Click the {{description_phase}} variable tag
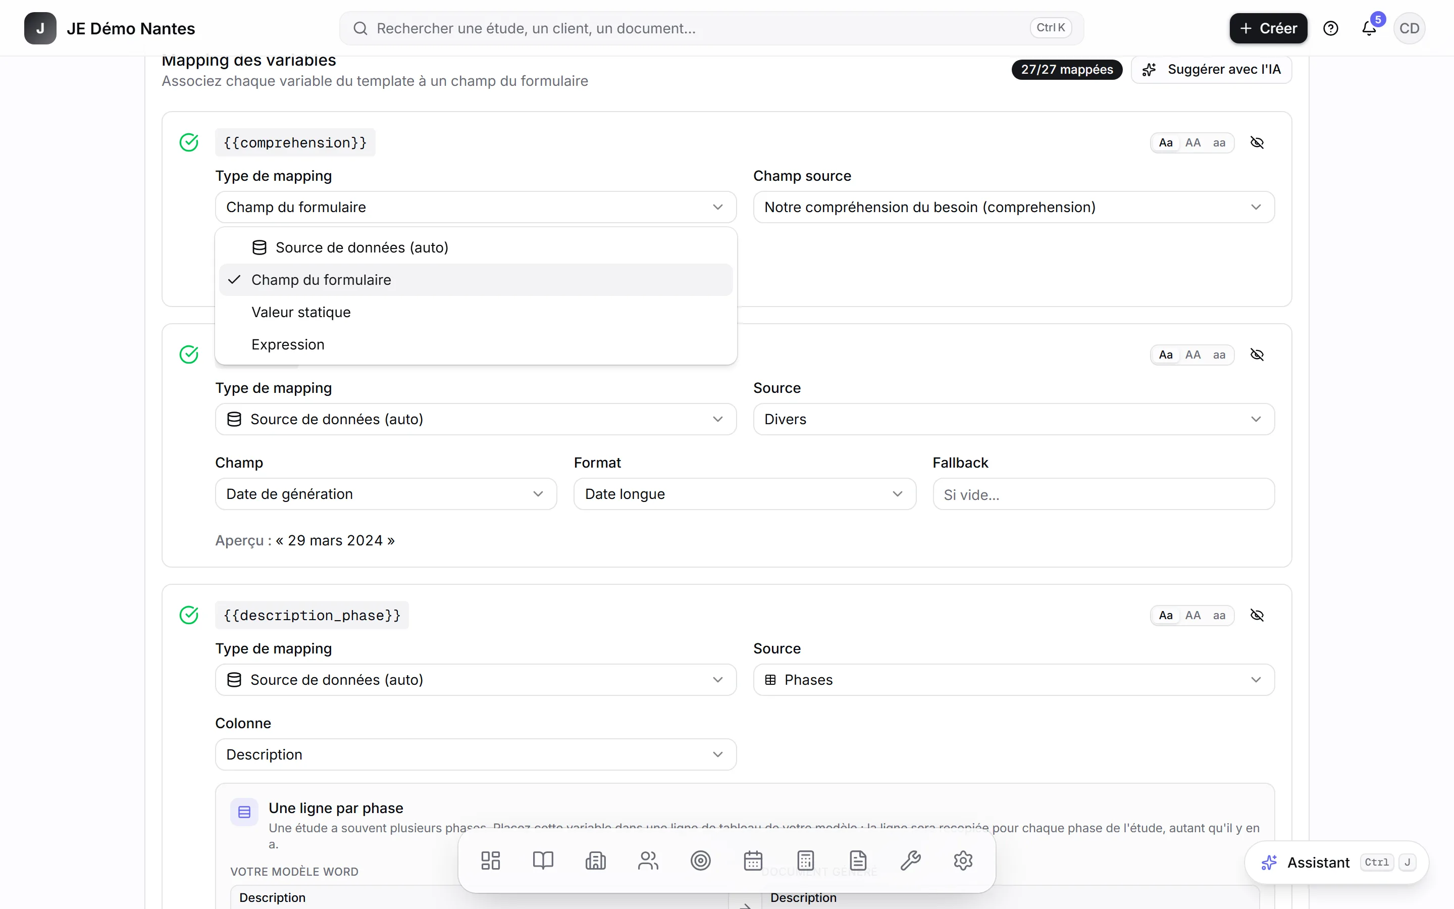 point(312,615)
